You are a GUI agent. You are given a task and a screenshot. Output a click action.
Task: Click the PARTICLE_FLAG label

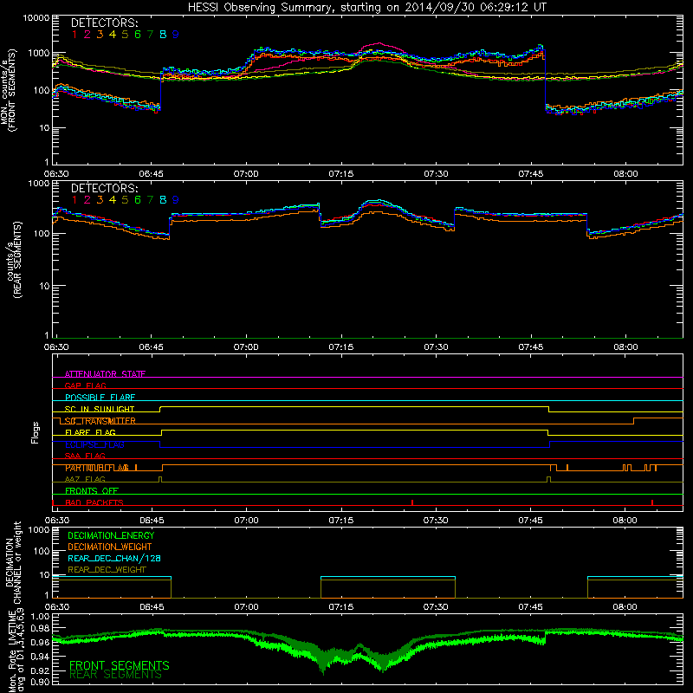[x=97, y=468]
